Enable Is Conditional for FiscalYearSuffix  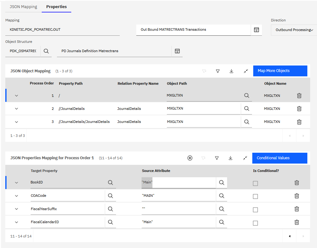[255, 210]
